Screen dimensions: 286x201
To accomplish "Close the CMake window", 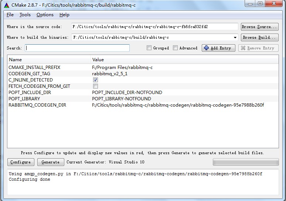I will pos(274,4).
